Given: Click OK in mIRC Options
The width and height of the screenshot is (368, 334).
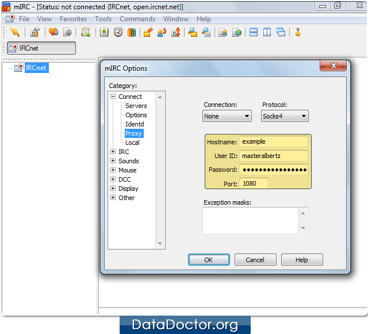Looking at the screenshot, I should point(209,260).
